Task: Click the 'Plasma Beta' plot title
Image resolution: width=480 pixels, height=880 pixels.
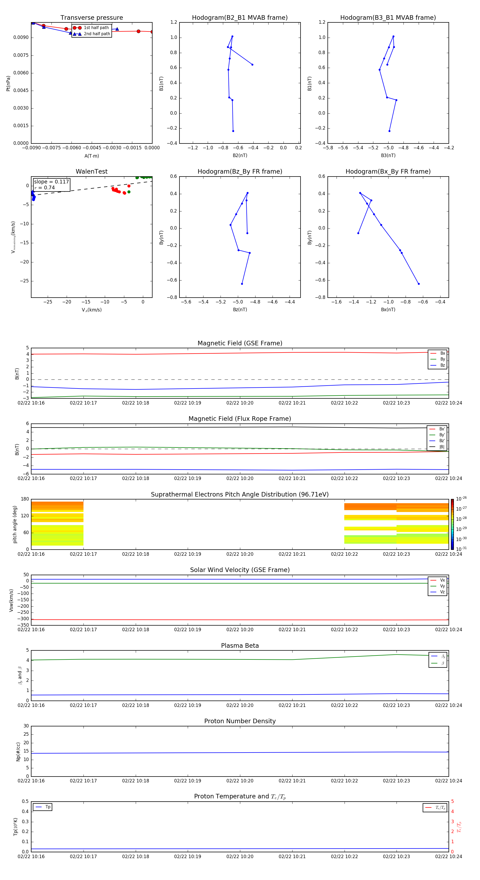Action: [x=240, y=646]
